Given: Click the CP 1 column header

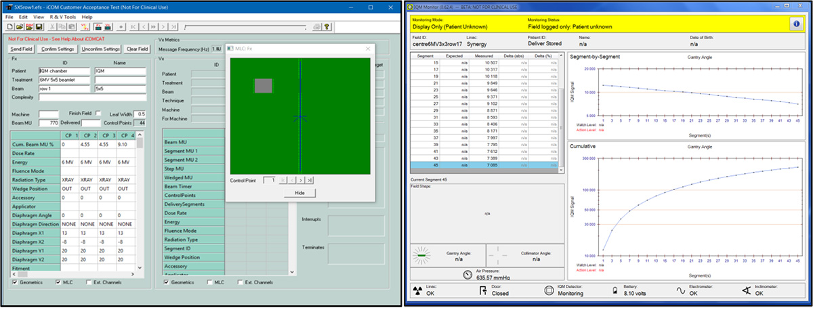Looking at the screenshot, I should 70,136.
